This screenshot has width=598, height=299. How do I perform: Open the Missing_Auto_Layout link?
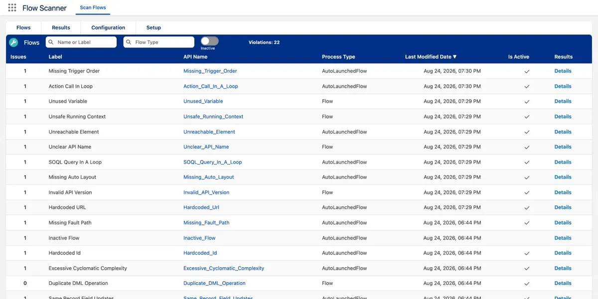(x=209, y=177)
